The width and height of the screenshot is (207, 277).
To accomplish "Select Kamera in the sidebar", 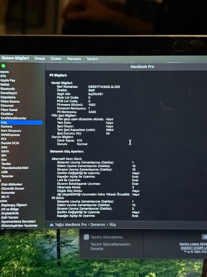I will (6, 127).
